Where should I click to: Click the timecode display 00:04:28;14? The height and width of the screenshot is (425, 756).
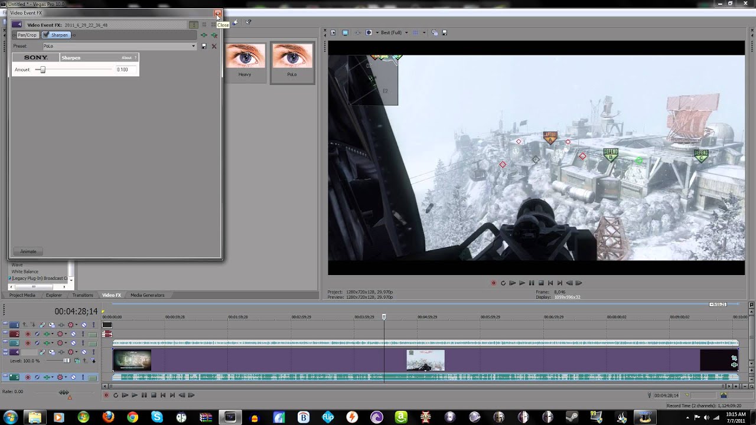[76, 311]
